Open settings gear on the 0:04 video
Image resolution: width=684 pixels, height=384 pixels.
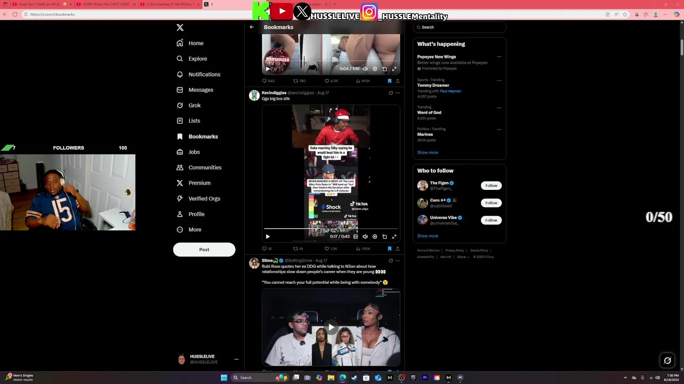point(375,69)
